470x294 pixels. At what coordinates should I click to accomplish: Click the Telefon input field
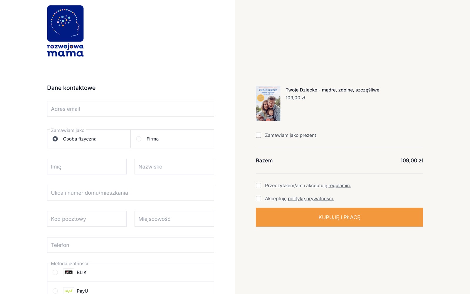(x=130, y=245)
